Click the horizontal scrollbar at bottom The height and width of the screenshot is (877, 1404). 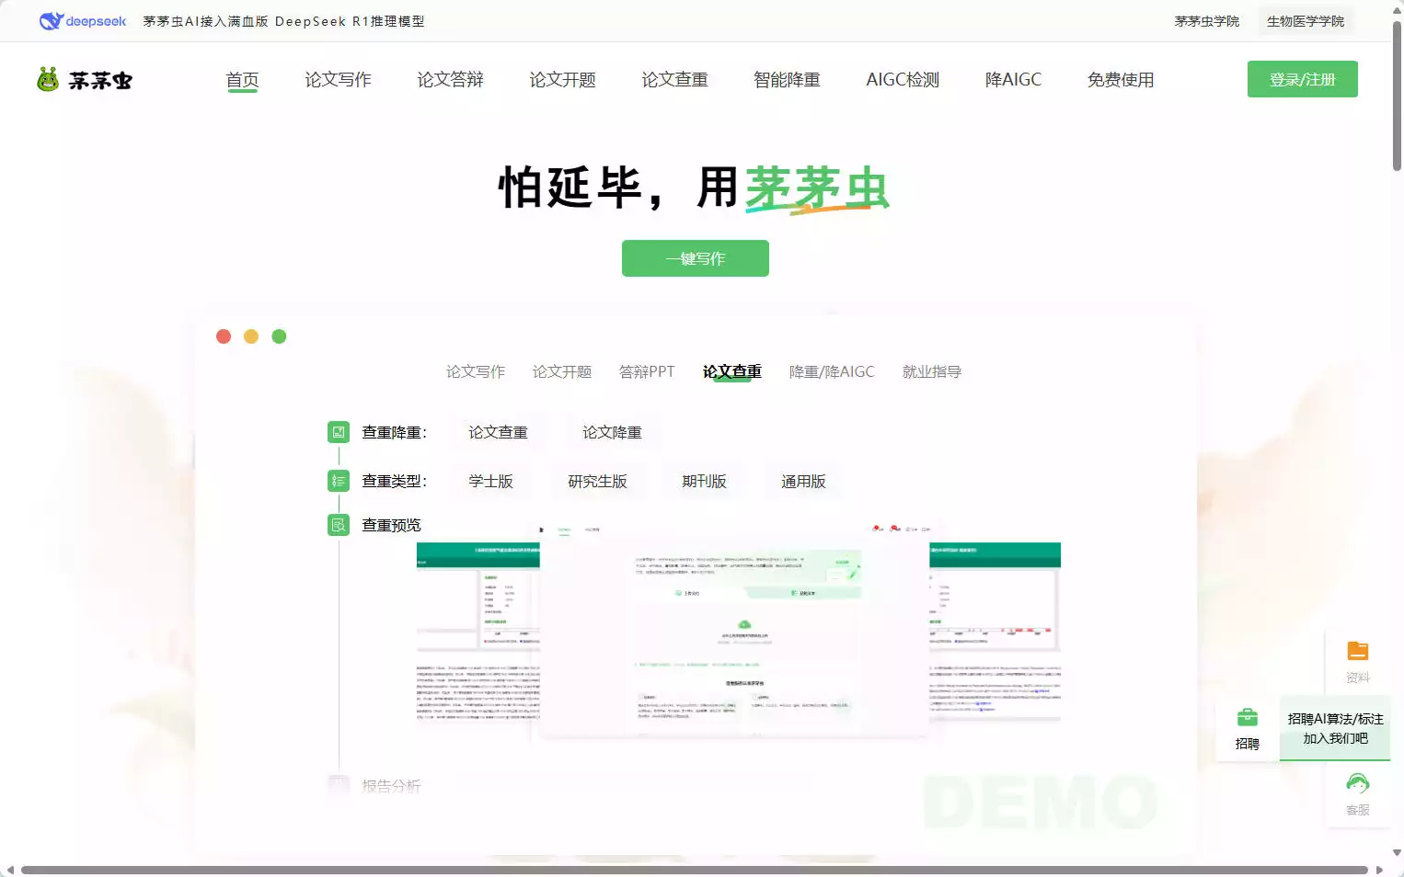coord(694,870)
